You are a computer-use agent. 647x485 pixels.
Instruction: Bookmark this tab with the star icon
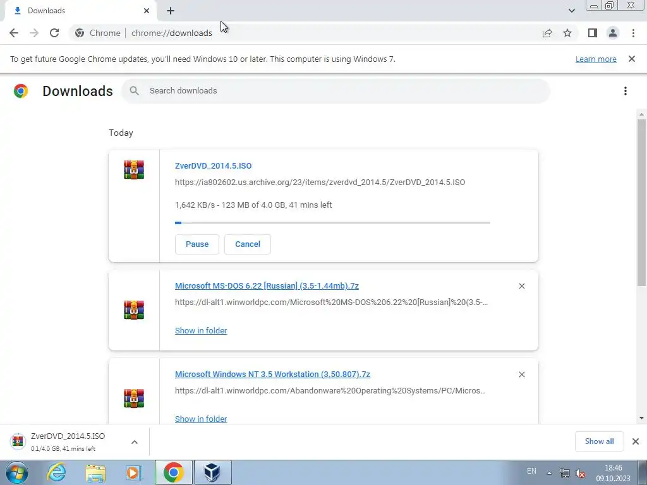(x=567, y=33)
